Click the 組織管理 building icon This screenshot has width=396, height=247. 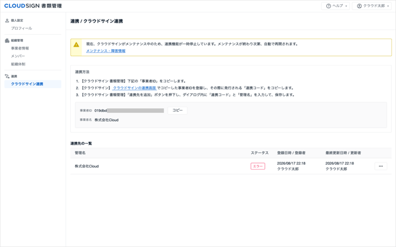pyautogui.click(x=7, y=40)
